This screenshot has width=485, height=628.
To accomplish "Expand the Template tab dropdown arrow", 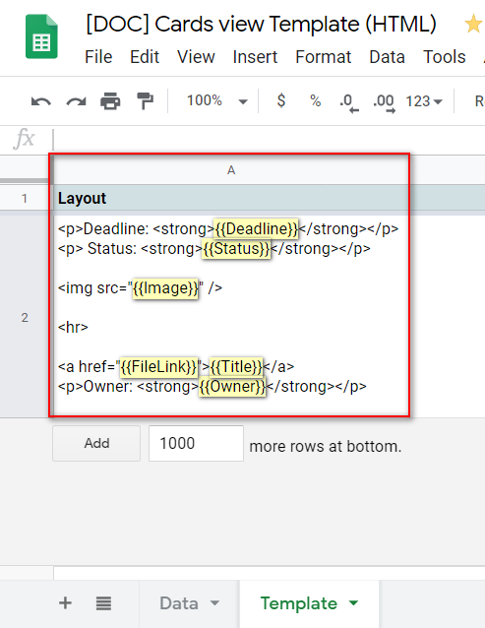I will 353,602.
